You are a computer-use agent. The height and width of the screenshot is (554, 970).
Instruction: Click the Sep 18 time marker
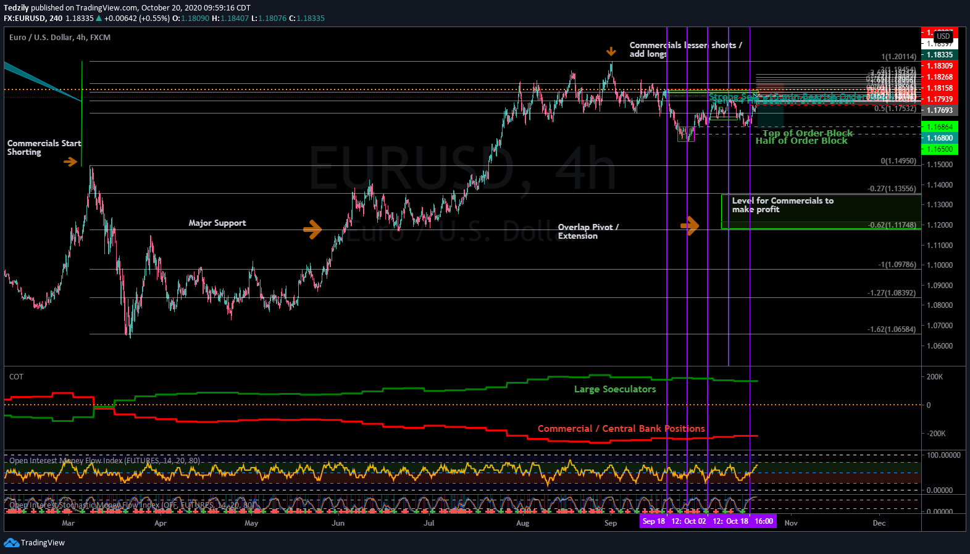pos(654,521)
